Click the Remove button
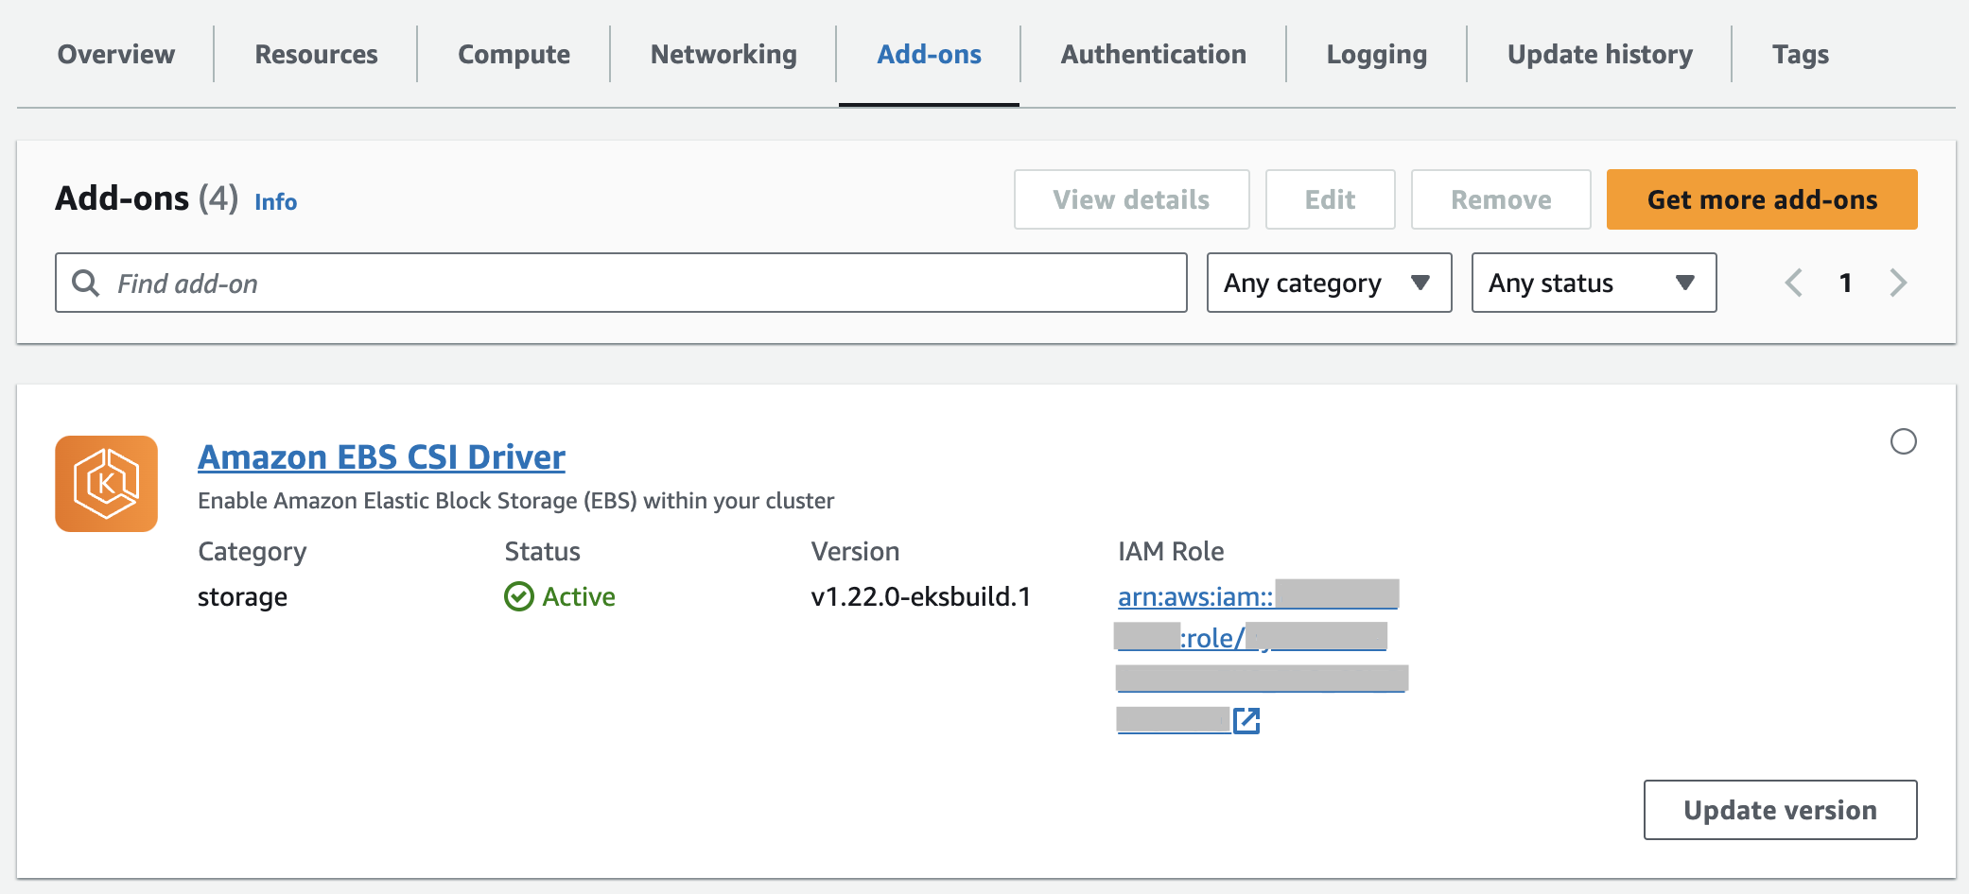This screenshot has height=894, width=1969. coord(1501,199)
